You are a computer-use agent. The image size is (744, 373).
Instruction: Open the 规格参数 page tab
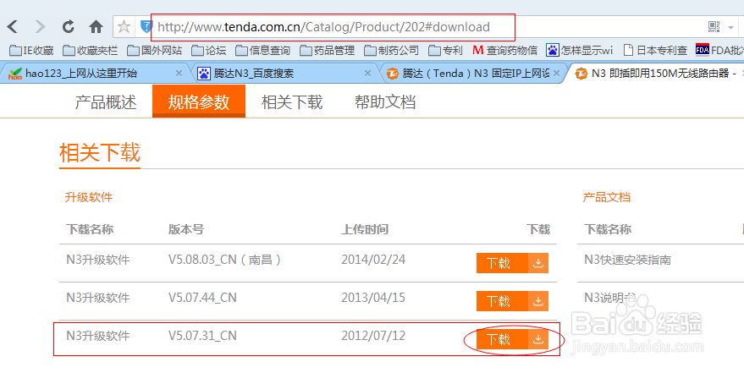(x=199, y=101)
